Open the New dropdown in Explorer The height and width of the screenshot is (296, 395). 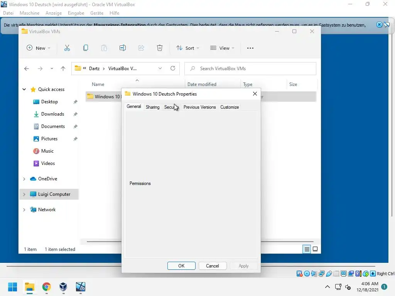tap(39, 48)
